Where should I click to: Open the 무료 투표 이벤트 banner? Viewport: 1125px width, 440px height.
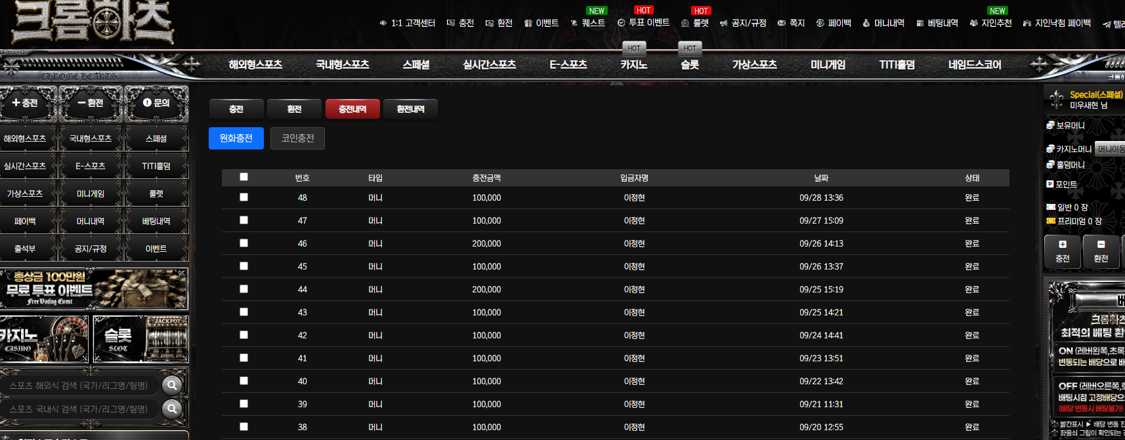pos(94,289)
